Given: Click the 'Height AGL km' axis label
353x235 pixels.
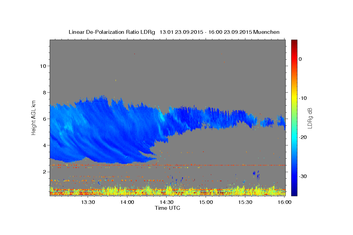Looking at the screenshot, I should click(x=34, y=117).
